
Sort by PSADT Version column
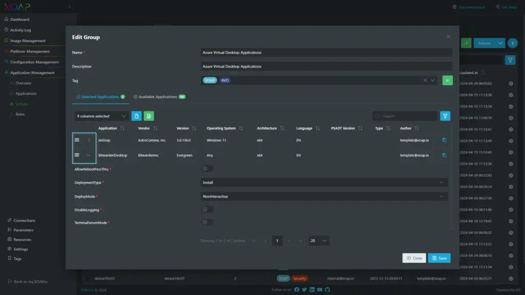click(x=360, y=129)
